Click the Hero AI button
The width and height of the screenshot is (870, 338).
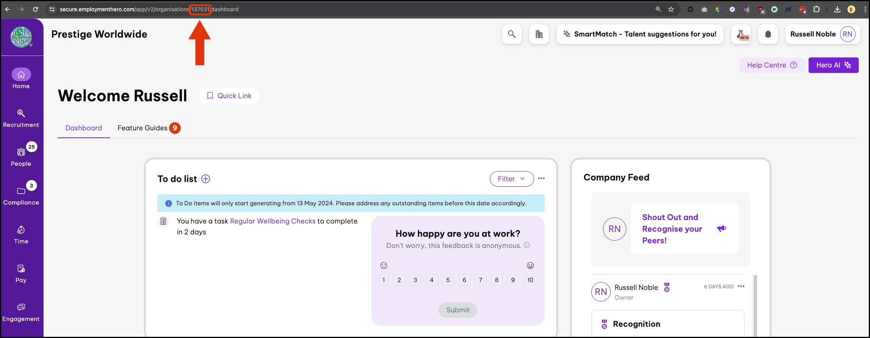coord(833,65)
